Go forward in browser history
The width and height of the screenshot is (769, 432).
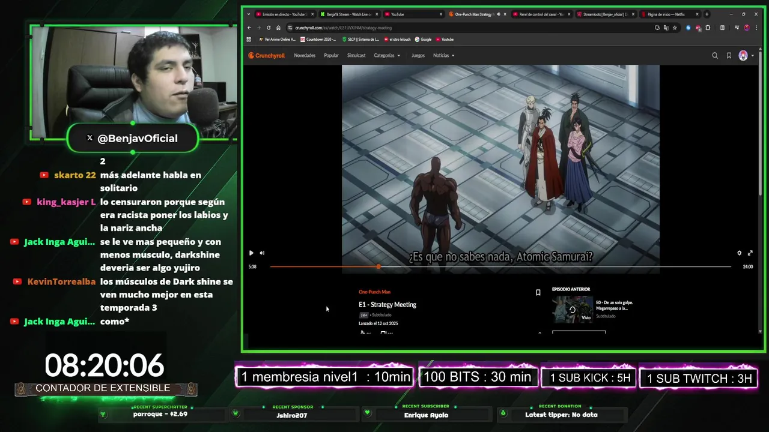click(259, 28)
